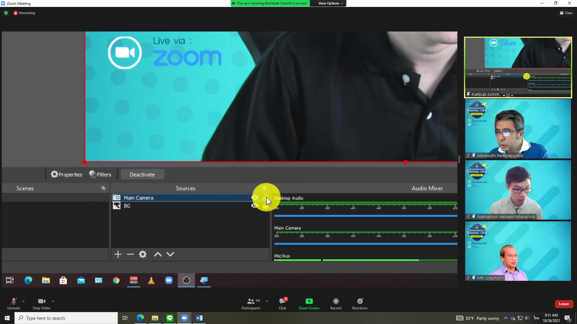
Task: Click the Scenes panel header
Action: (25, 188)
